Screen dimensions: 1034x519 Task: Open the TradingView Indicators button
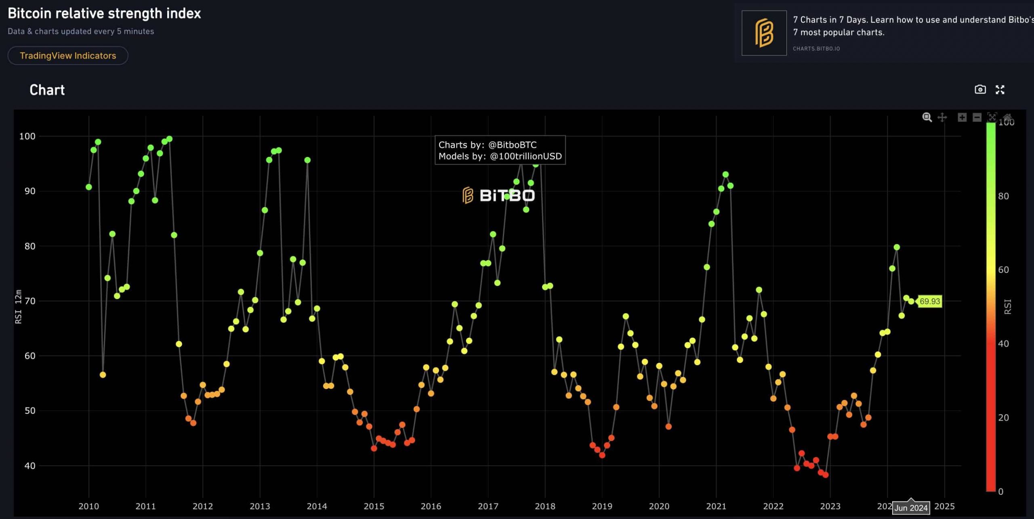click(68, 56)
